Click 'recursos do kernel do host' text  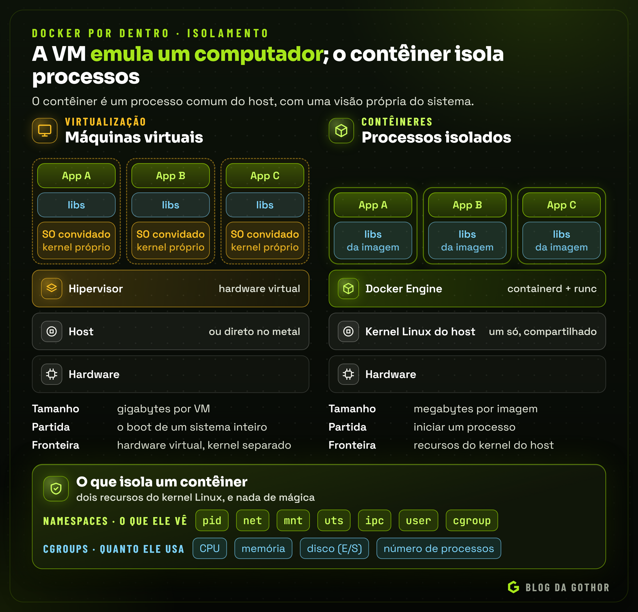coord(484,445)
